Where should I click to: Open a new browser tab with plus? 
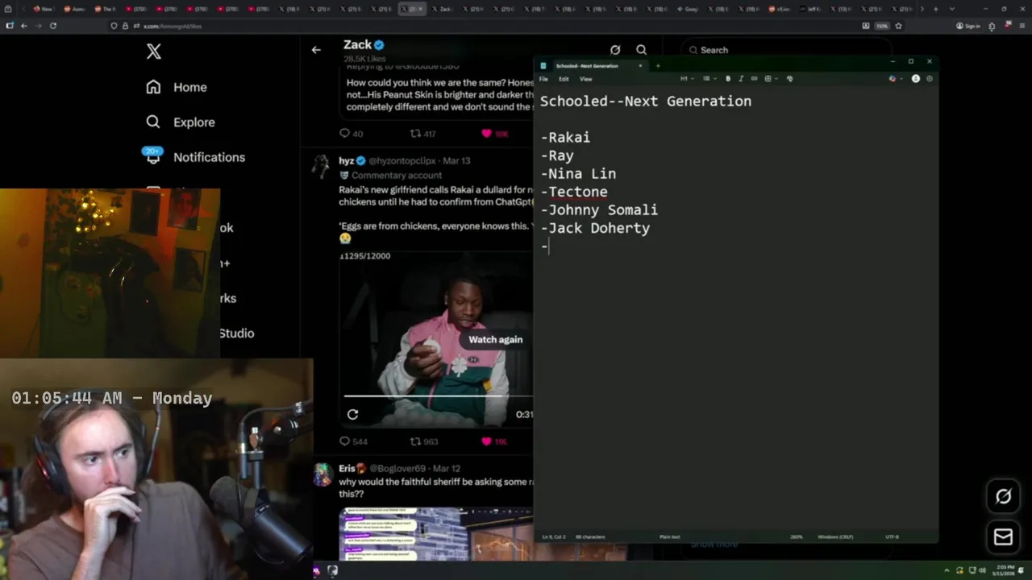[x=936, y=9]
